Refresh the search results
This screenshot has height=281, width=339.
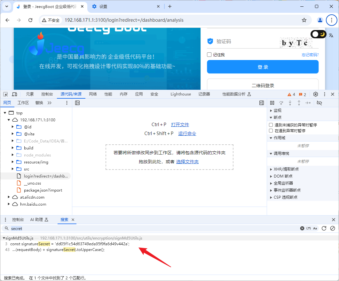(x=324, y=228)
